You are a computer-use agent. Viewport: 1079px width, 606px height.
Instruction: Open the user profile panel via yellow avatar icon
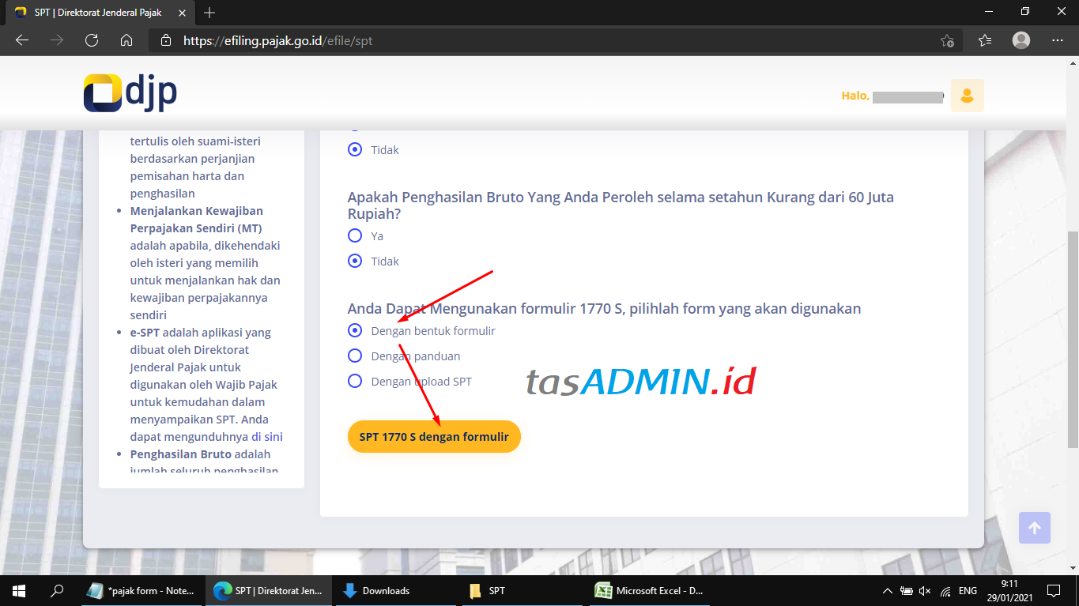pos(967,96)
